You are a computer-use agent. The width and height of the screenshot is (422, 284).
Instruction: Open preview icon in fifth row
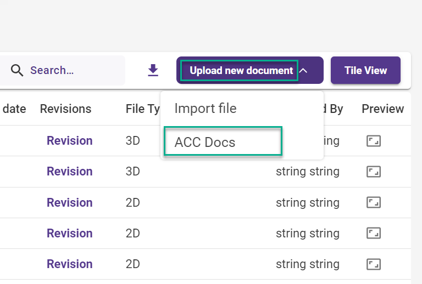click(374, 264)
